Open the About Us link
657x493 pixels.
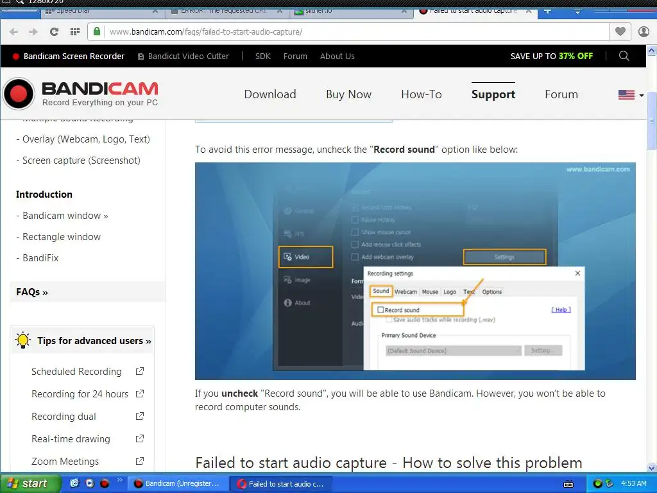tap(337, 56)
